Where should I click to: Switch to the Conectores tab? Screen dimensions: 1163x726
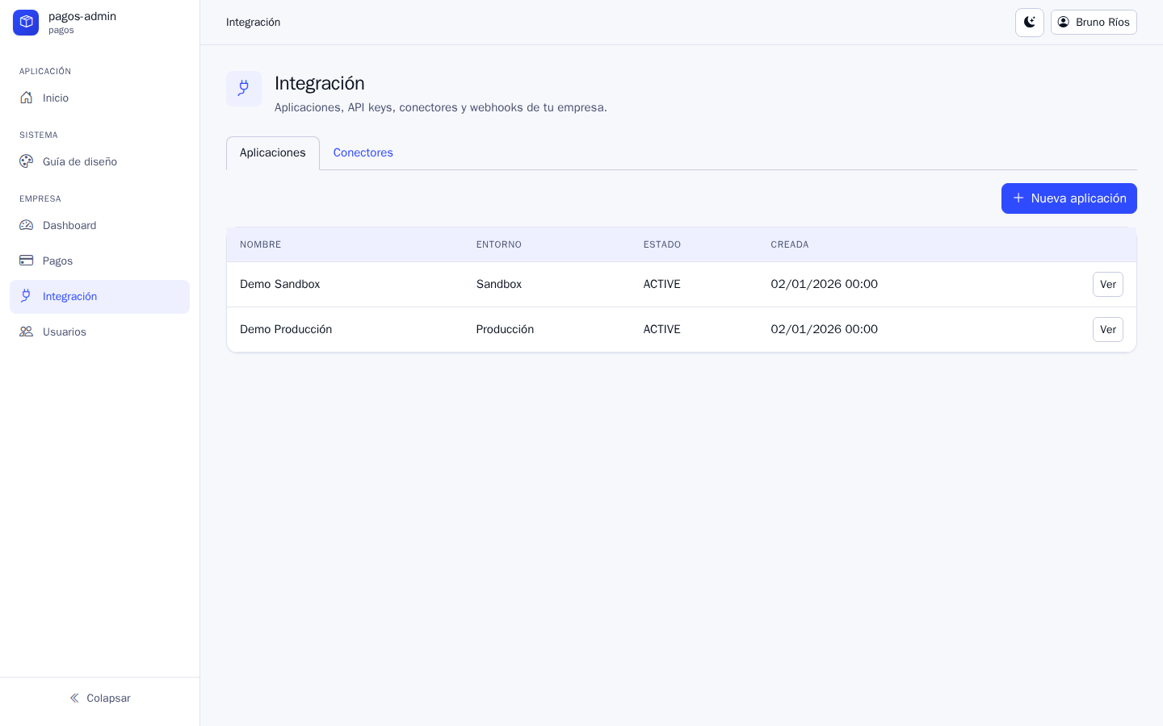coord(363,153)
